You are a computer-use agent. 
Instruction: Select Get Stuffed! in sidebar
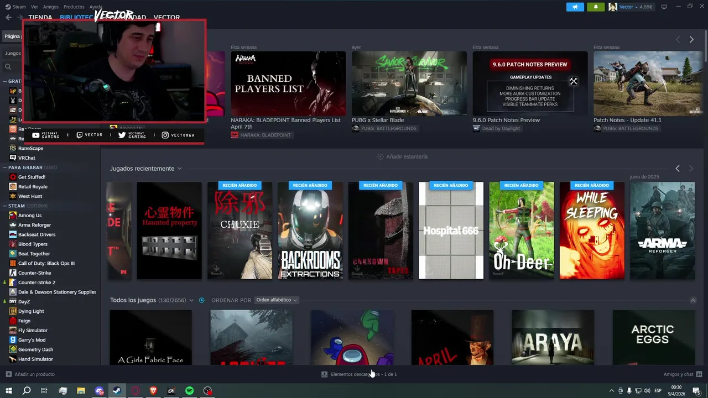point(32,177)
